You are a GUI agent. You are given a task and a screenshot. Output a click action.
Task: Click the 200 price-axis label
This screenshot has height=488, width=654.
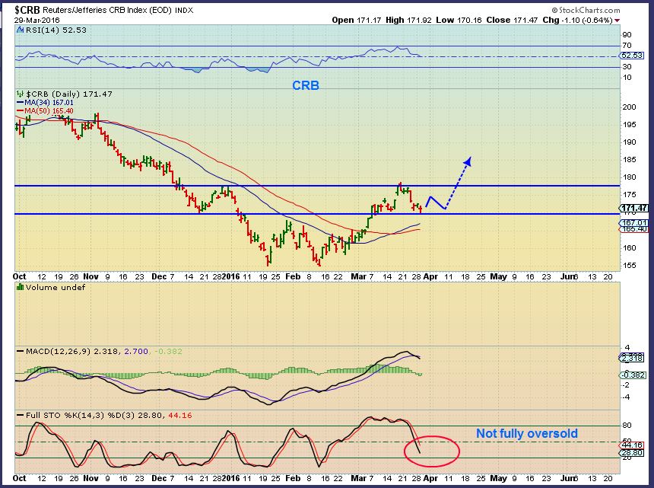(x=629, y=107)
